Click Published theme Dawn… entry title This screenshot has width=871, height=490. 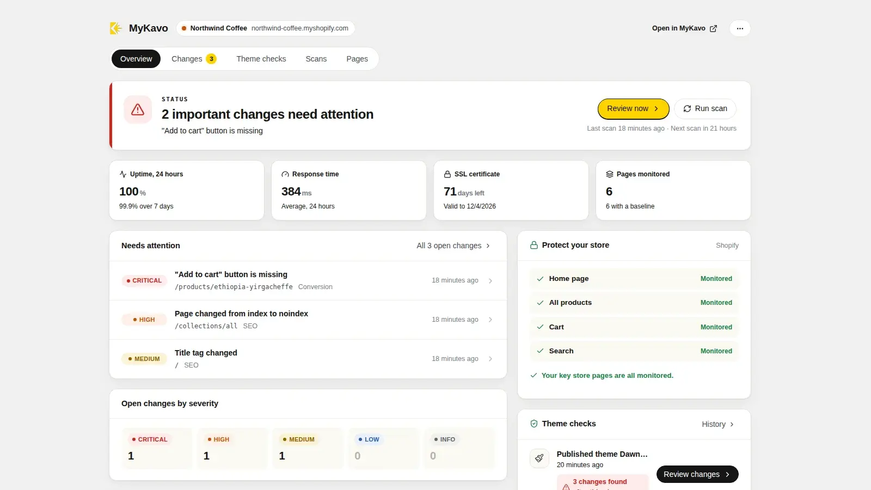pos(602,454)
